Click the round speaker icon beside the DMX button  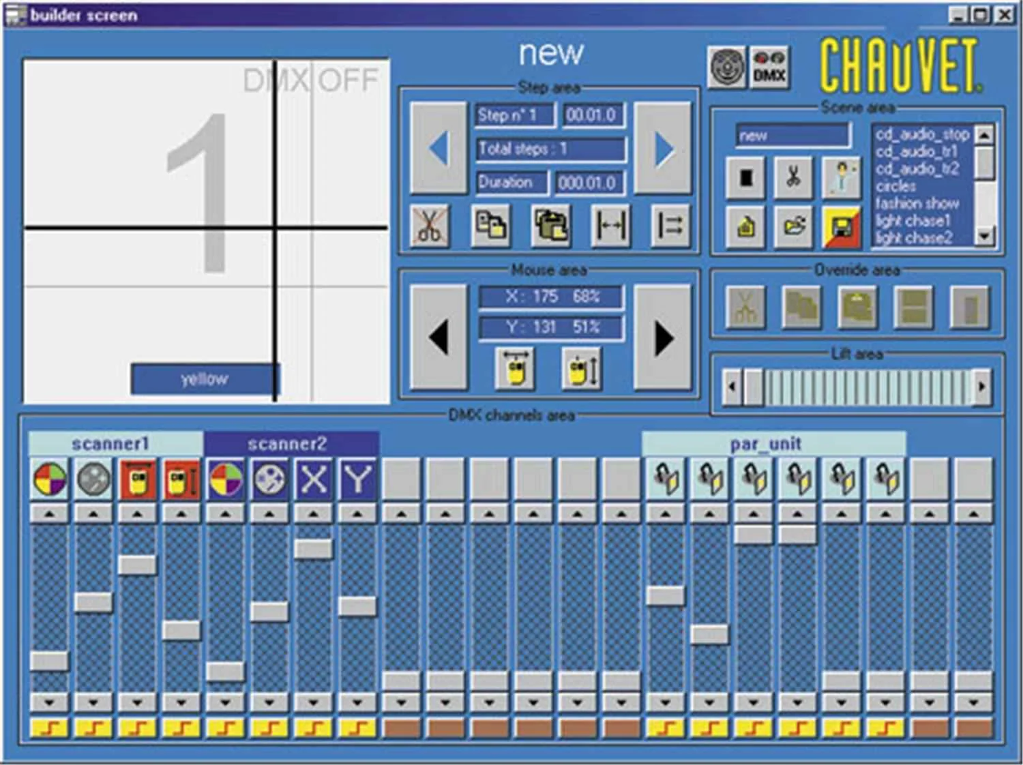(x=727, y=67)
